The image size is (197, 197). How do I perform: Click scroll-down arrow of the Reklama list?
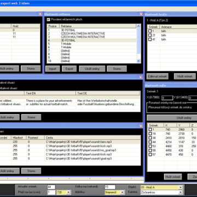[138, 61]
